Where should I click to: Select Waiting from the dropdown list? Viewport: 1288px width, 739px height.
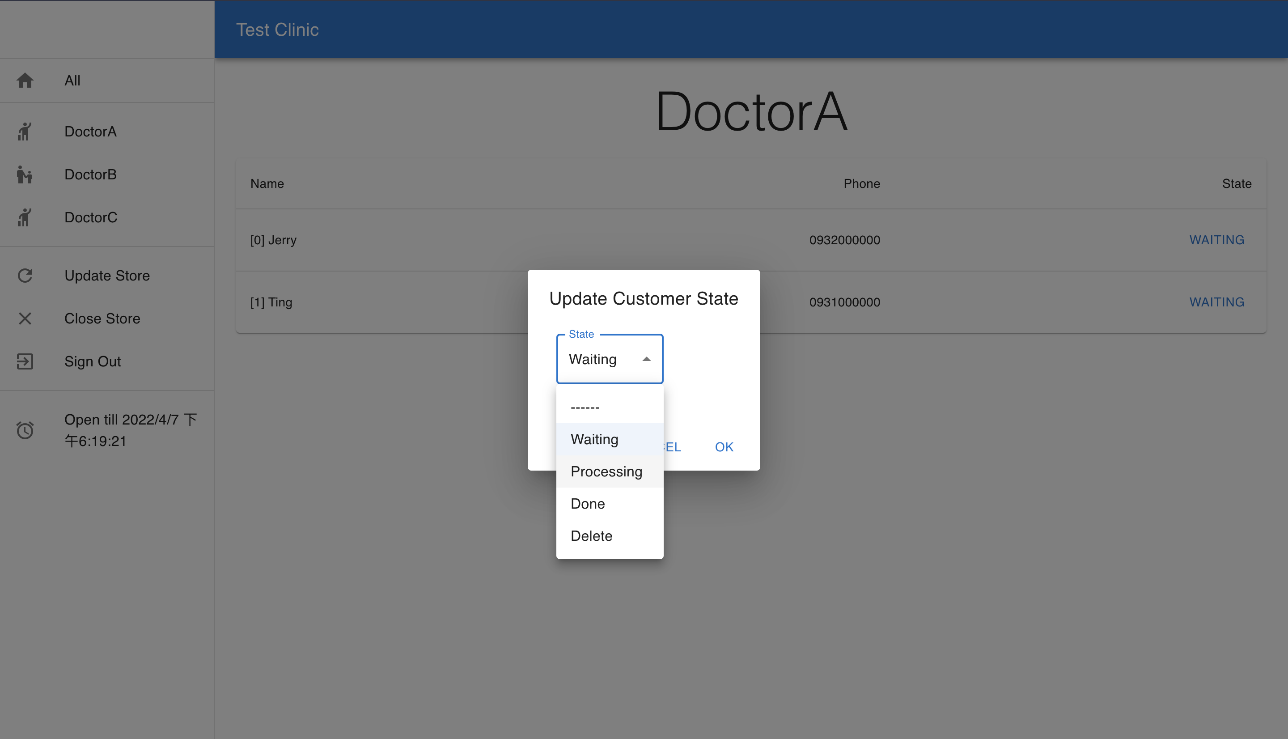pyautogui.click(x=594, y=439)
